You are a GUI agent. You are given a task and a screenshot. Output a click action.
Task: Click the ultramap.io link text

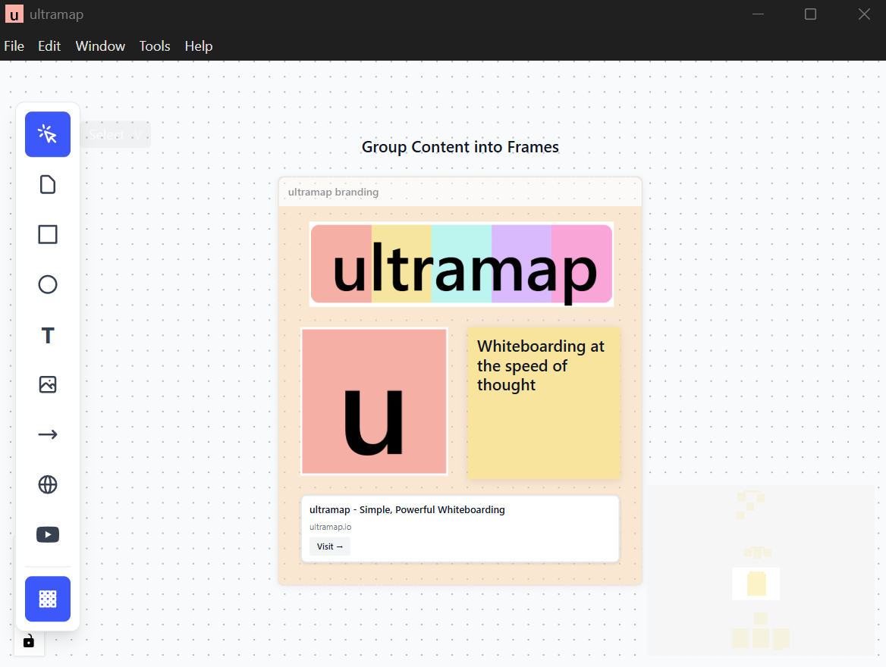330,527
